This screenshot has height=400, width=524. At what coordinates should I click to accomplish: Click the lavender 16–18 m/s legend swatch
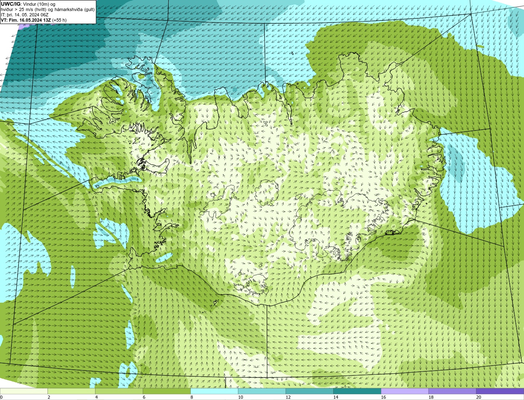[x=405, y=391]
